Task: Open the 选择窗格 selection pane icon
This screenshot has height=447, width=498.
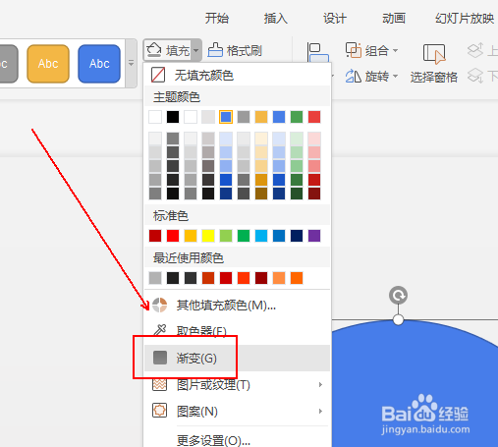Action: click(x=434, y=54)
